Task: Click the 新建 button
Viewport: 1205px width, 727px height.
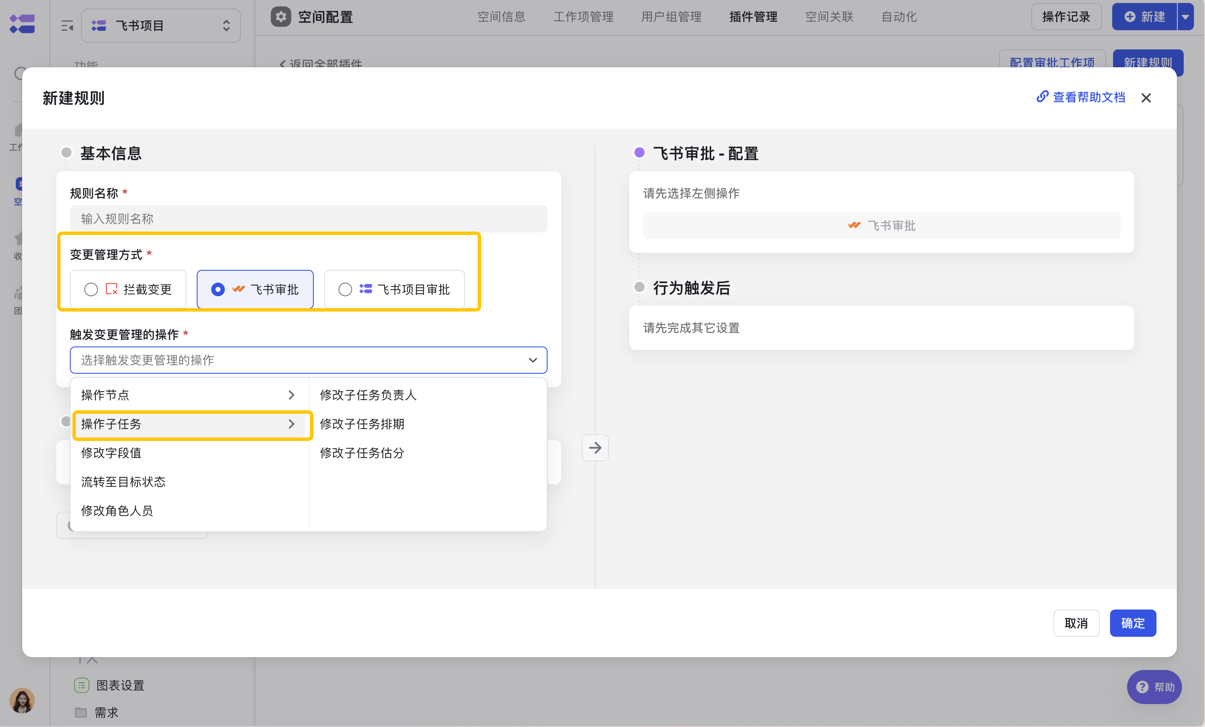Action: coord(1145,17)
